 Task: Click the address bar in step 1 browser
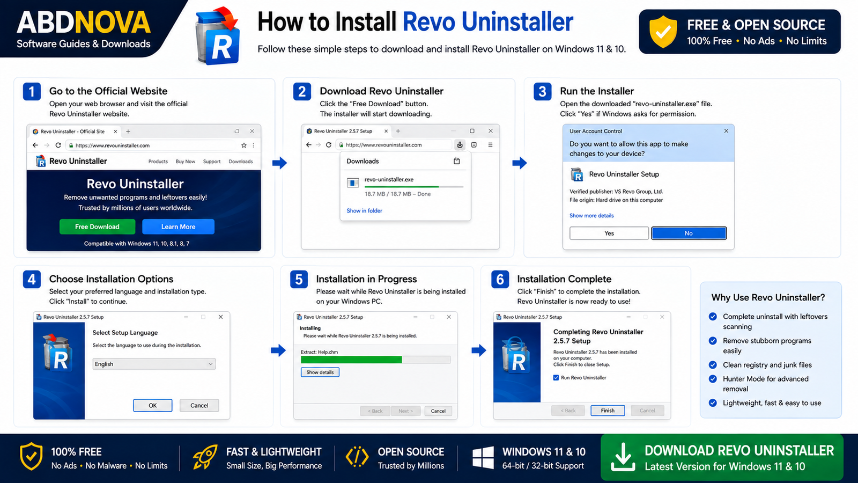coord(157,145)
